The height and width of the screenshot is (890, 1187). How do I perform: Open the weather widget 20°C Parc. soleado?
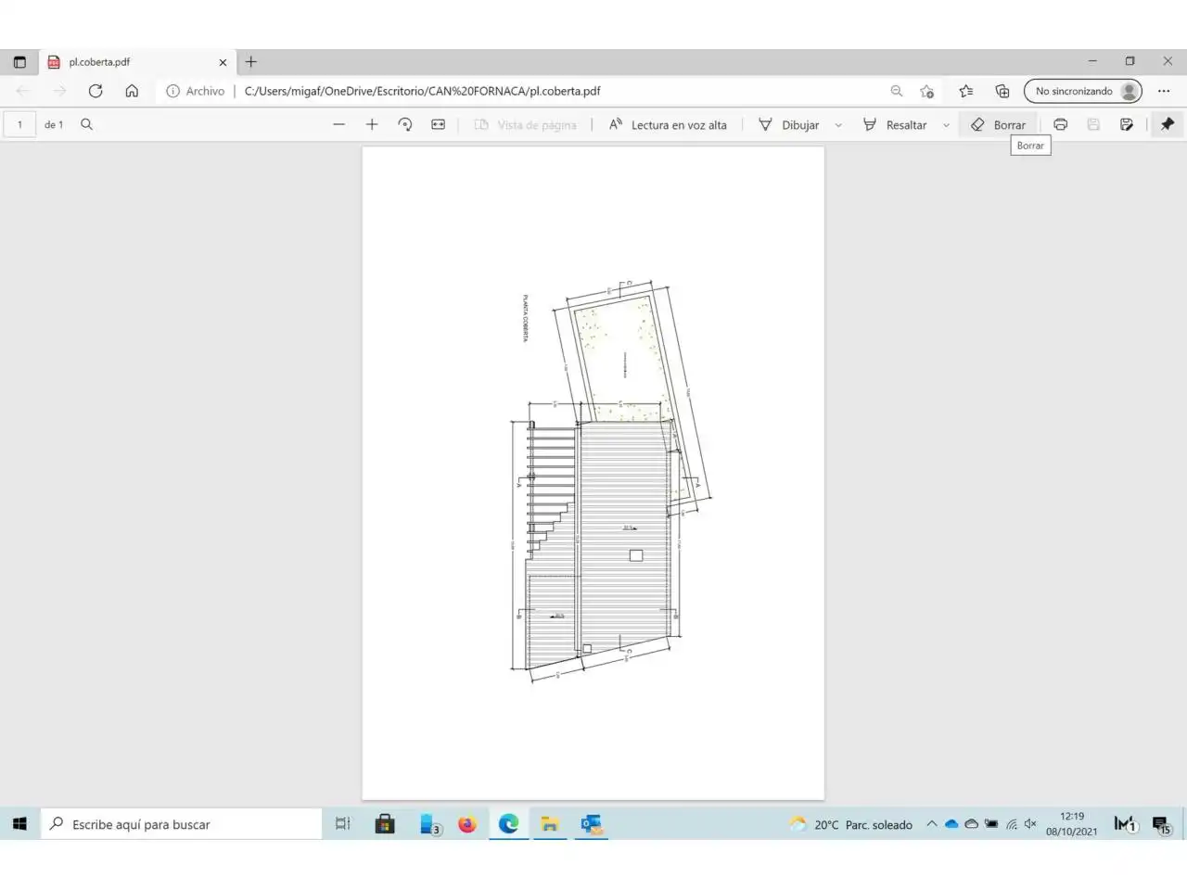(x=850, y=824)
